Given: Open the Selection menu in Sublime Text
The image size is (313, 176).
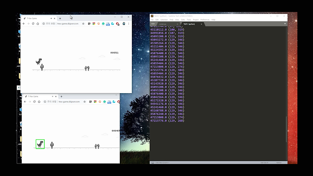Looking at the screenshot, I should [x=164, y=20].
